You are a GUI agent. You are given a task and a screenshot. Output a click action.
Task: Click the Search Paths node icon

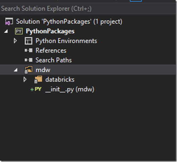click(29, 60)
